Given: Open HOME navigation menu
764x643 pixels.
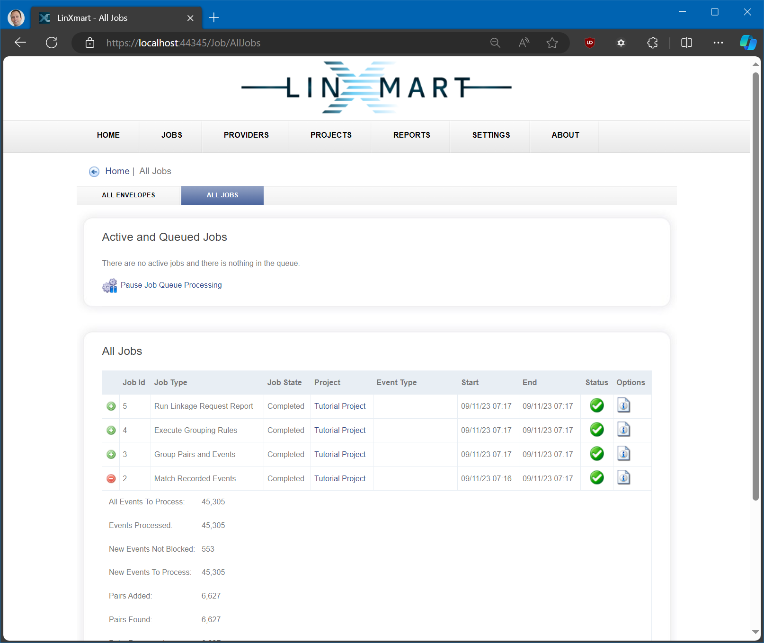Looking at the screenshot, I should click(x=108, y=135).
